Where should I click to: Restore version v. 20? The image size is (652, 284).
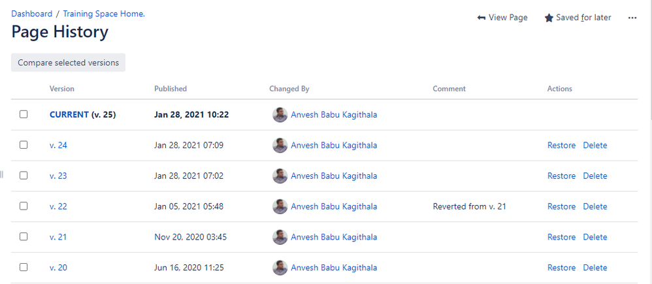(x=561, y=268)
